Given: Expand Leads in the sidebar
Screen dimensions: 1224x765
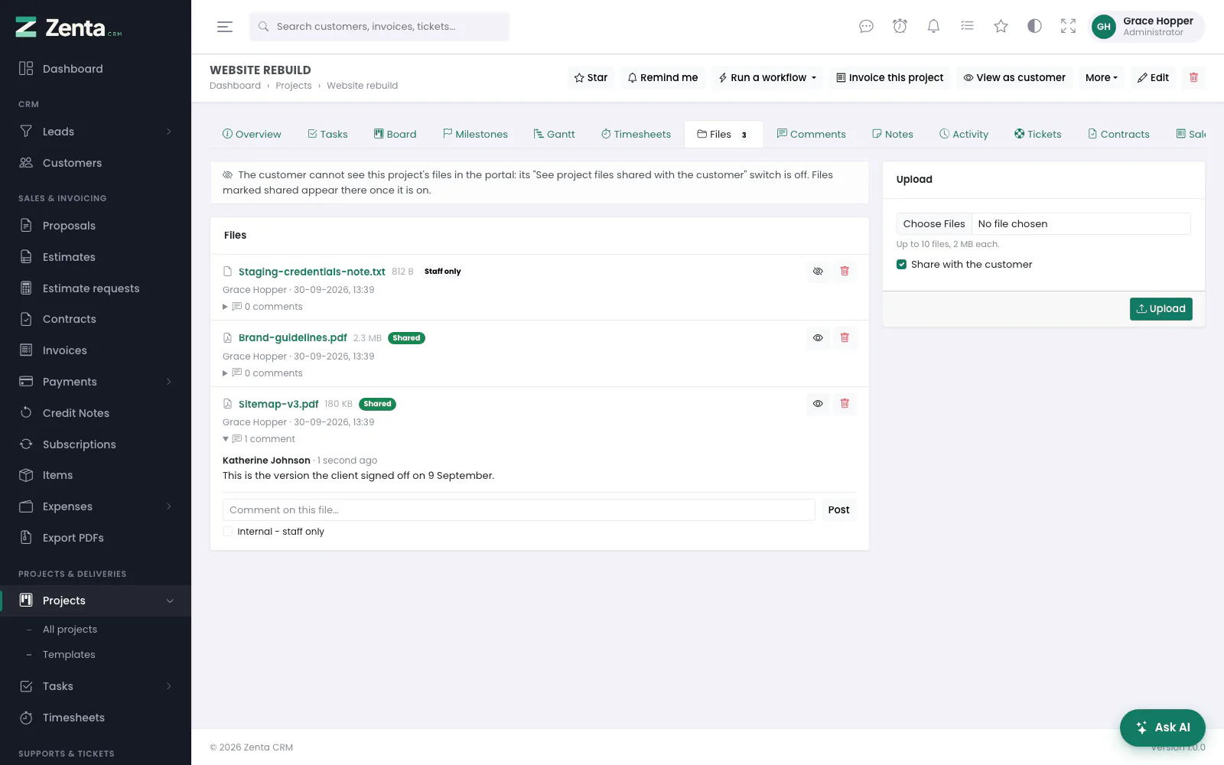Looking at the screenshot, I should (x=96, y=132).
